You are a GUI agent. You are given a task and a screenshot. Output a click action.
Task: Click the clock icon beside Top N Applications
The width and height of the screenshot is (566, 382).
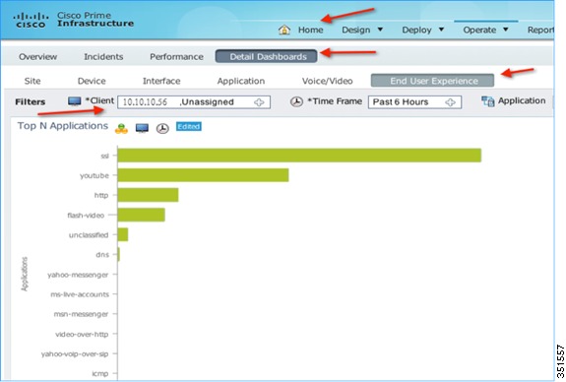click(162, 128)
